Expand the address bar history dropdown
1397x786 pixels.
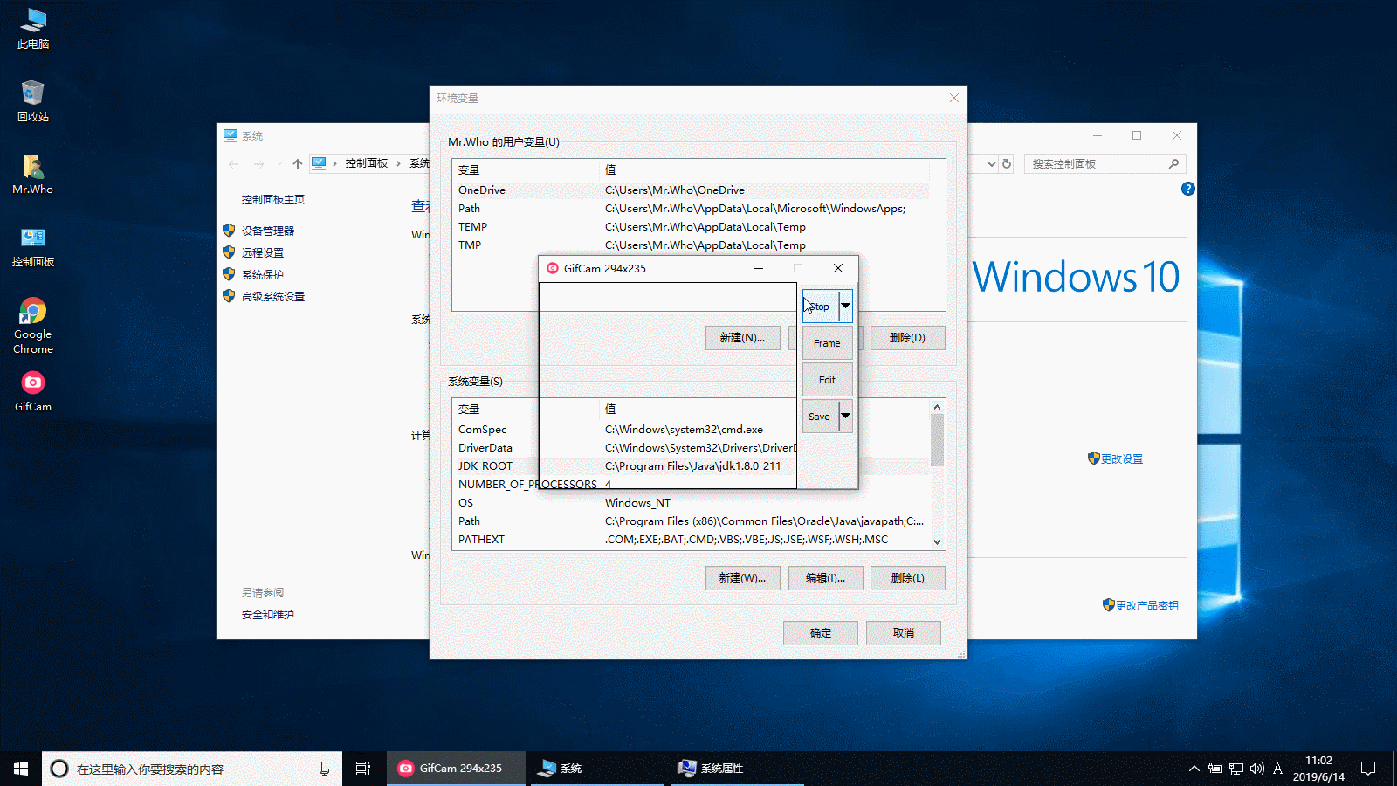coord(991,163)
